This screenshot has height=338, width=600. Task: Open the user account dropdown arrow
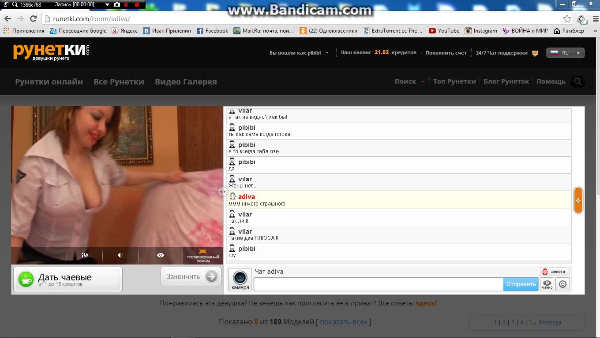click(x=327, y=53)
